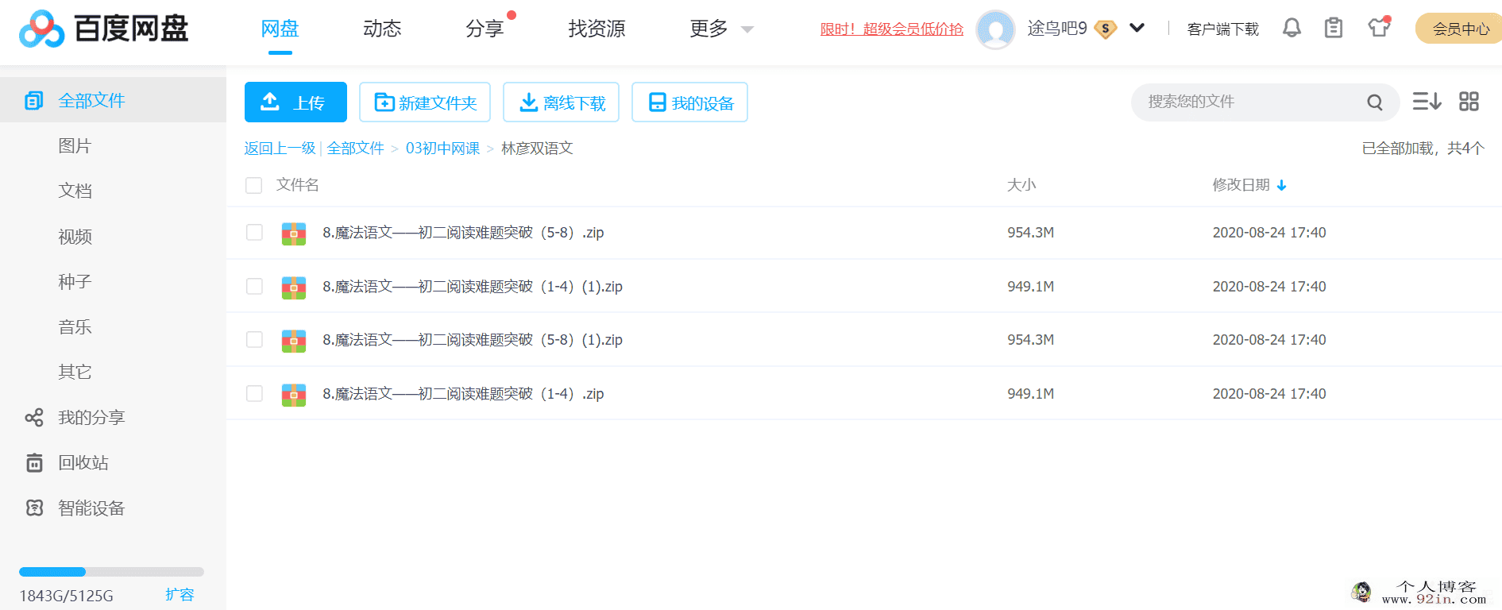Click the 上传 upload button
1502x610 pixels.
[295, 102]
